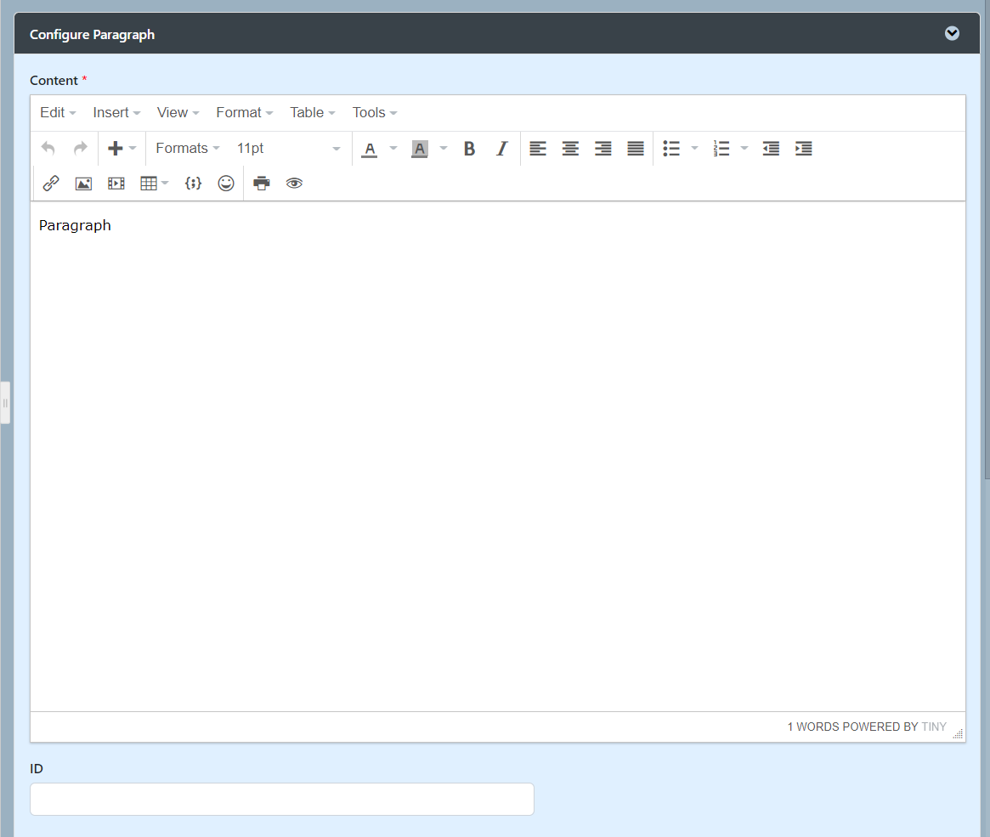Click the Insert link icon

51,184
